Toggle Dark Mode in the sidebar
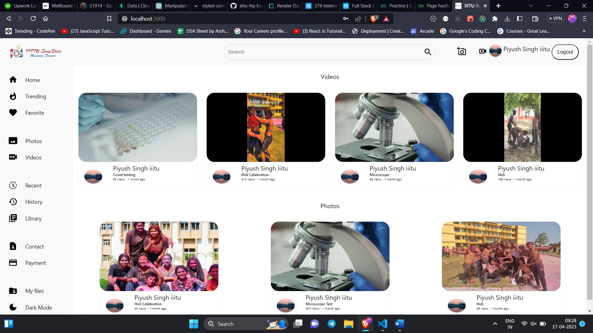This screenshot has height=333, width=593. pos(38,308)
